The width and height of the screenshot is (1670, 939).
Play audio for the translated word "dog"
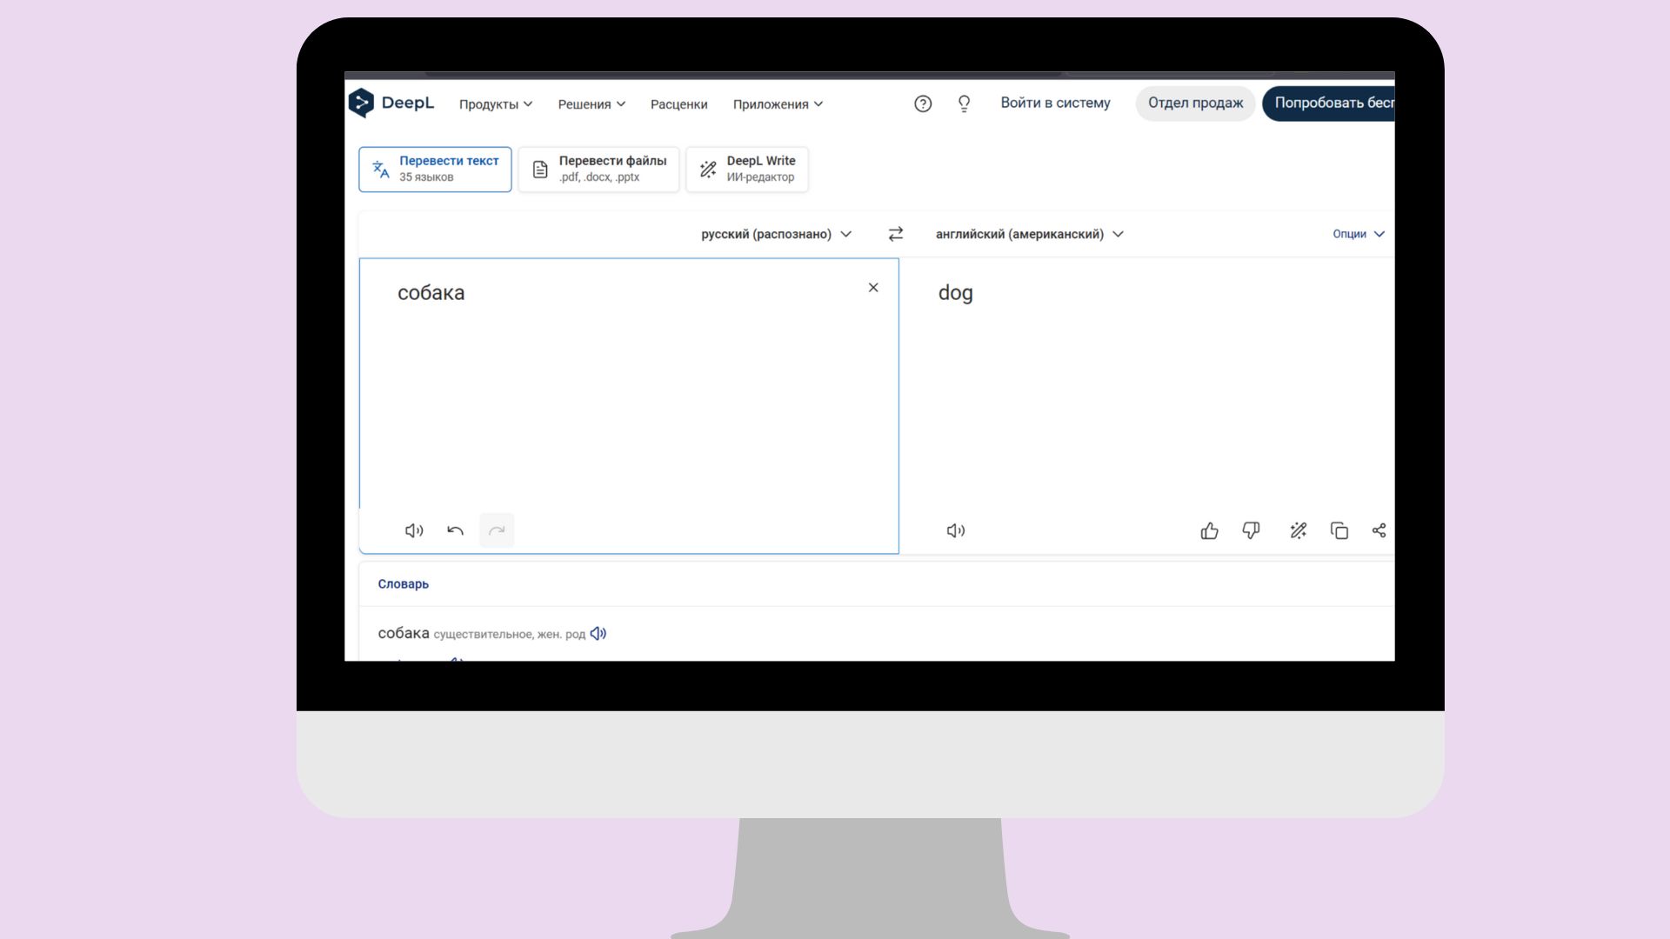[955, 530]
